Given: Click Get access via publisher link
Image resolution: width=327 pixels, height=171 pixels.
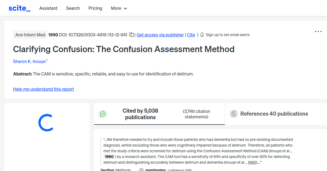Looking at the screenshot, I should (160, 35).
